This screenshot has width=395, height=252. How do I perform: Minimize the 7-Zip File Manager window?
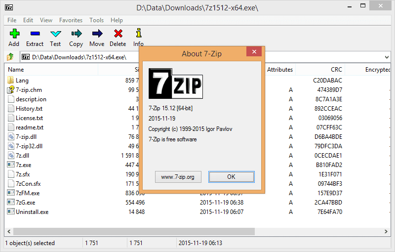(350, 6)
